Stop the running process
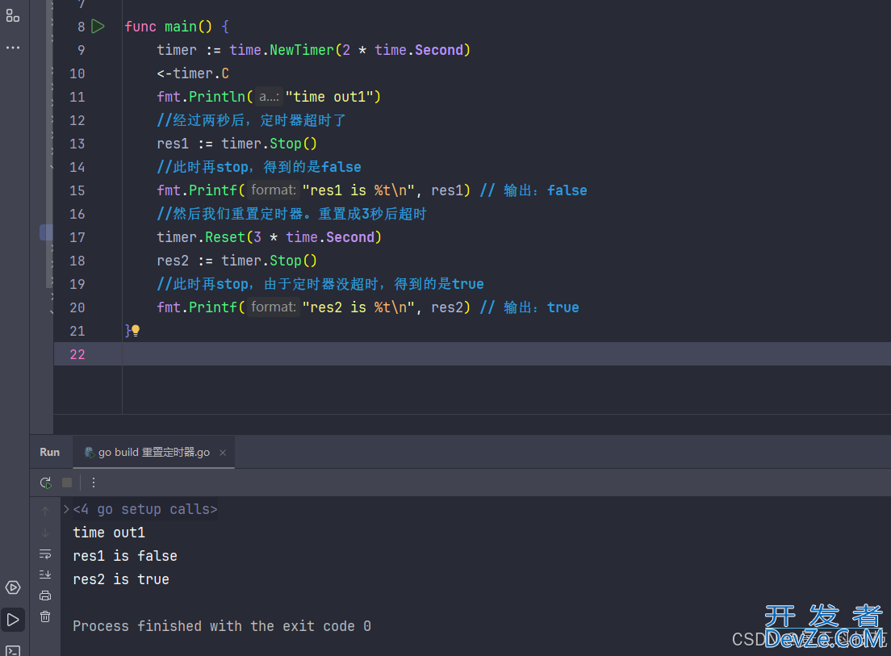 [x=67, y=483]
